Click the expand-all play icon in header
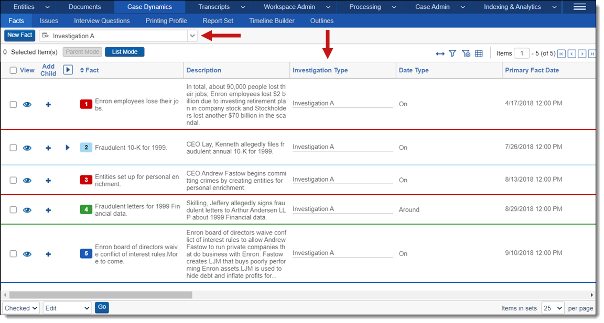The height and width of the screenshot is (323, 604). tap(68, 70)
